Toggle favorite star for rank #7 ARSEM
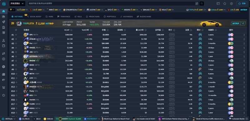Screen dimensions: 250x121 (x=16, y=61)
